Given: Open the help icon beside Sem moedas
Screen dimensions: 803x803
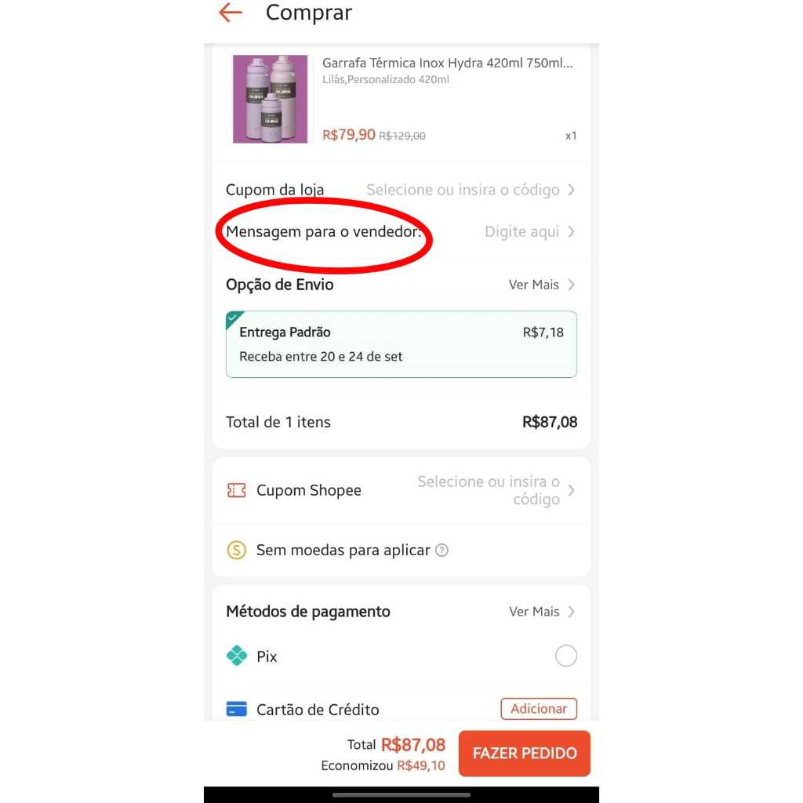Looking at the screenshot, I should [441, 550].
